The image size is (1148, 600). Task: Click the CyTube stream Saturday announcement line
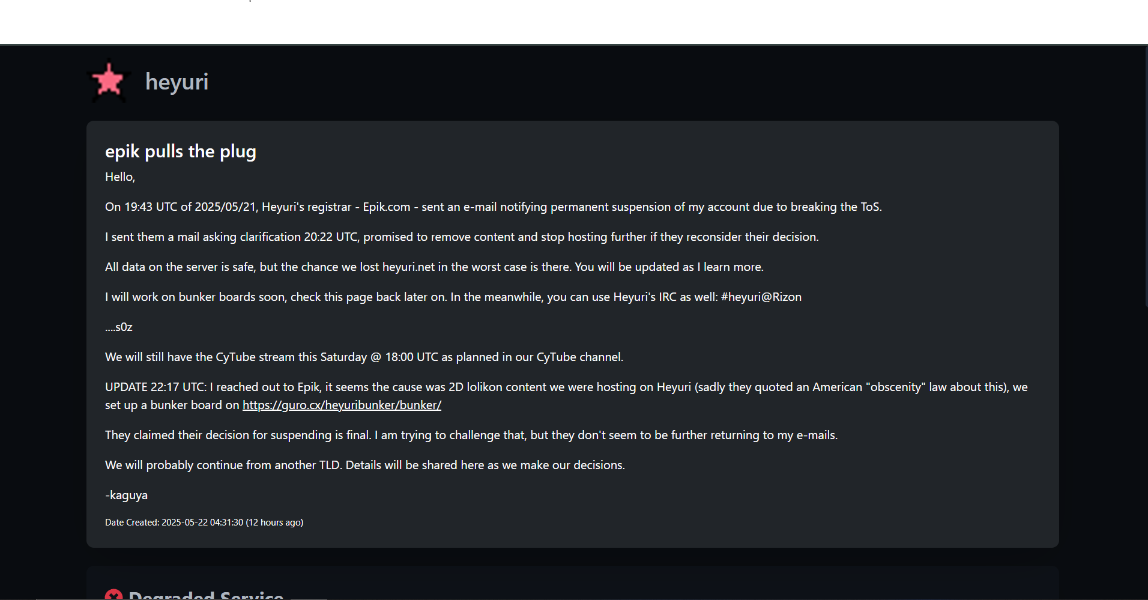click(364, 357)
